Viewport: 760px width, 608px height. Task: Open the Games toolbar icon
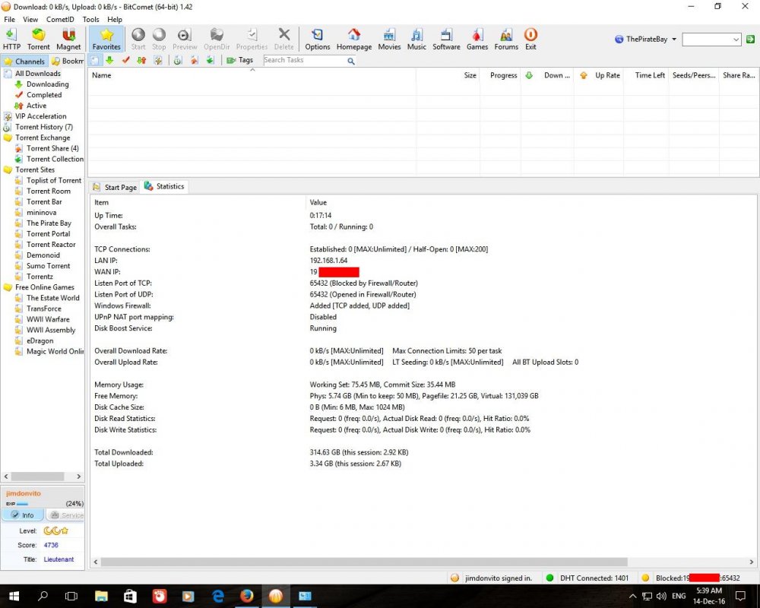[x=477, y=39]
